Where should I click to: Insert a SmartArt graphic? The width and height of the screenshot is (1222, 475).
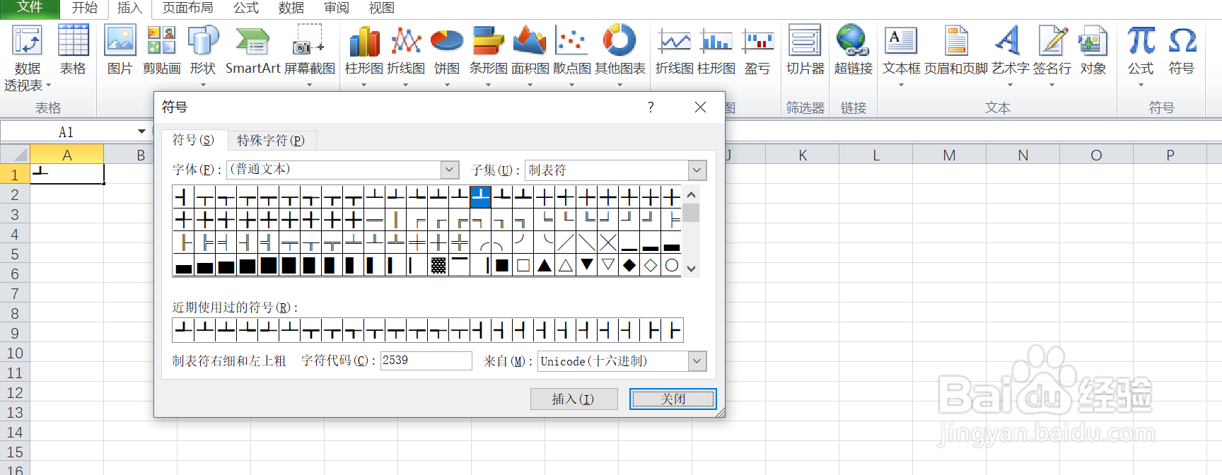pyautogui.click(x=252, y=51)
